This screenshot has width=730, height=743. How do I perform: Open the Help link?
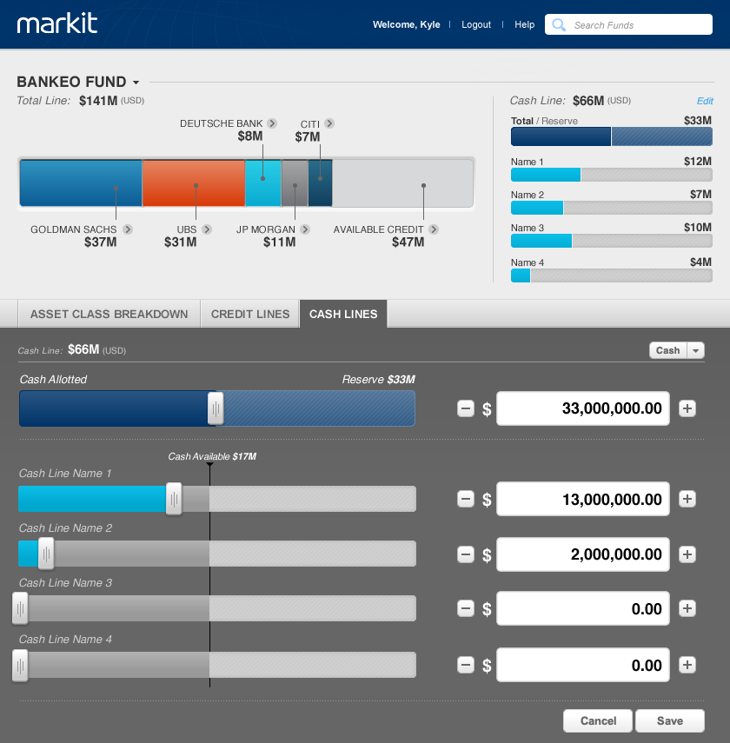pos(524,24)
